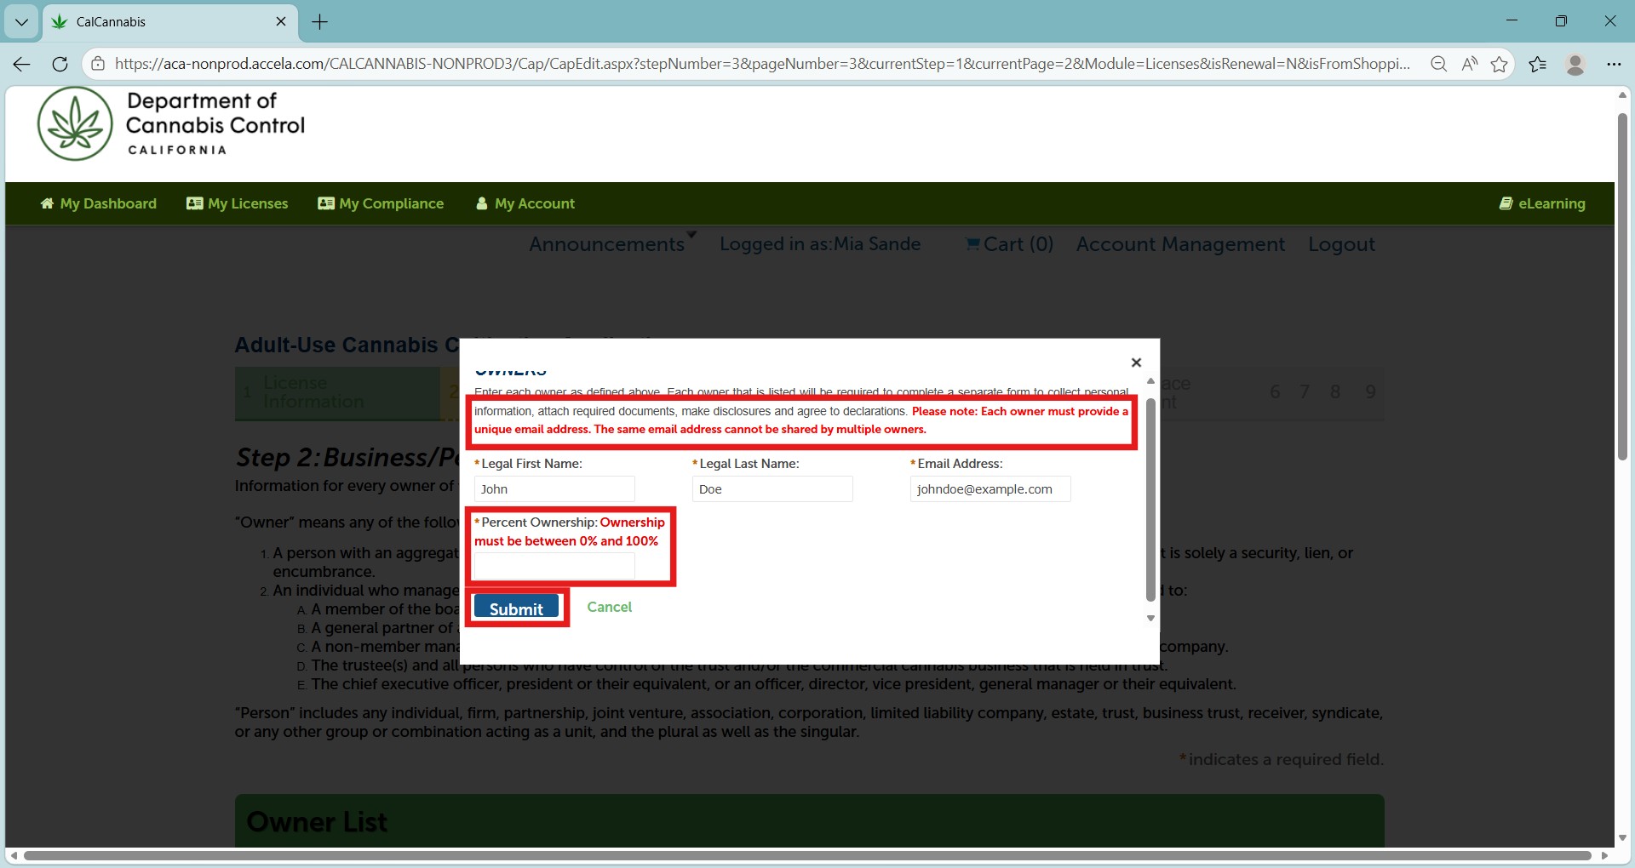Select step 1 License Information
1635x868 pixels.
[x=338, y=392]
